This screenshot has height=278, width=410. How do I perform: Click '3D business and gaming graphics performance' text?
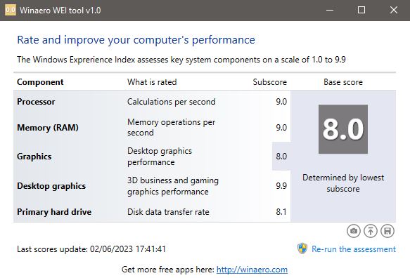(173, 186)
